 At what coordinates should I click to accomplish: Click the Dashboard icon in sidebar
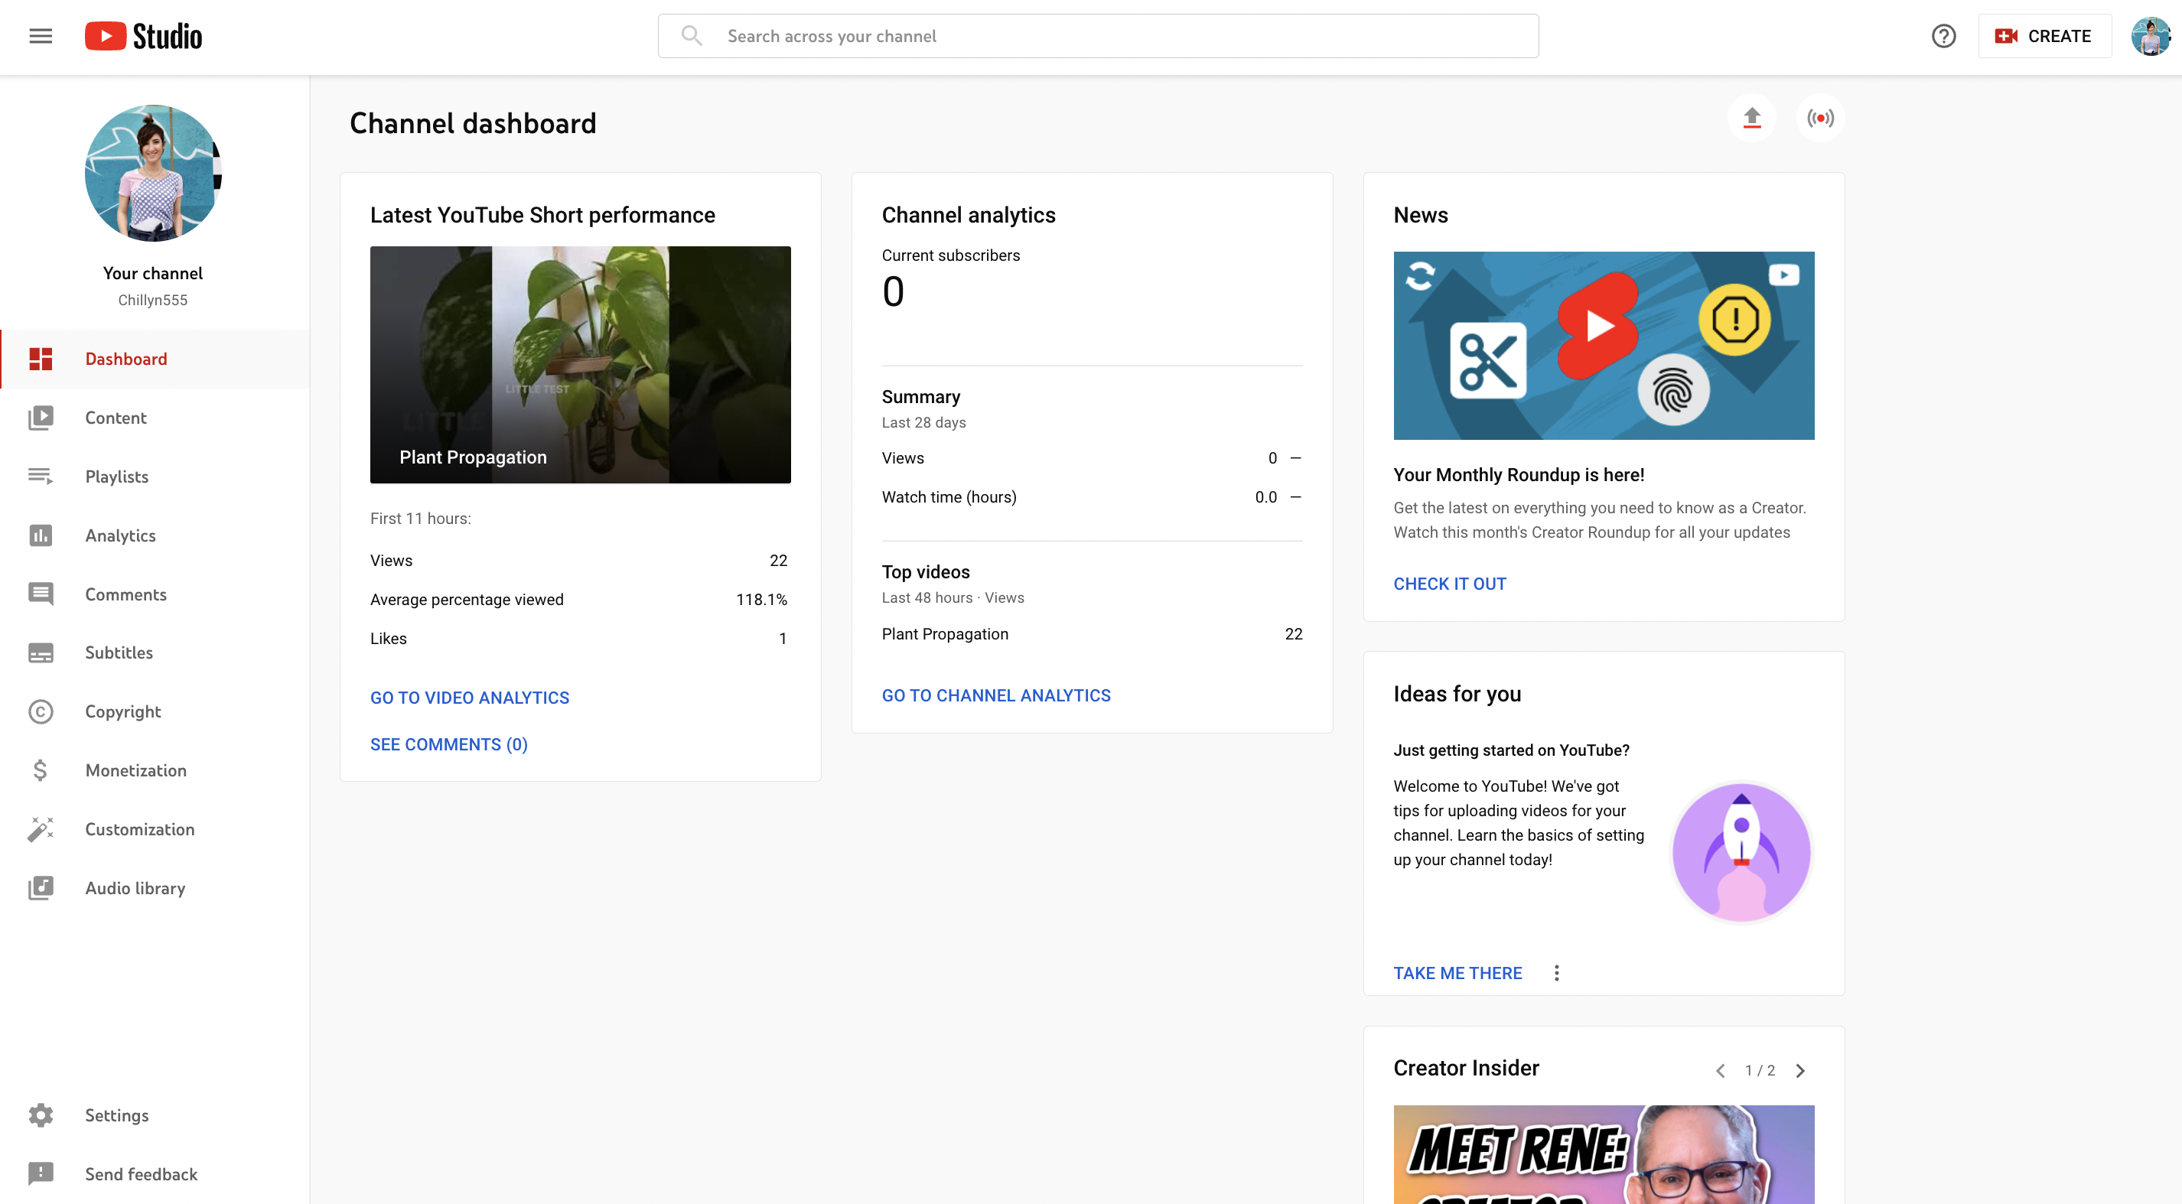click(x=40, y=359)
